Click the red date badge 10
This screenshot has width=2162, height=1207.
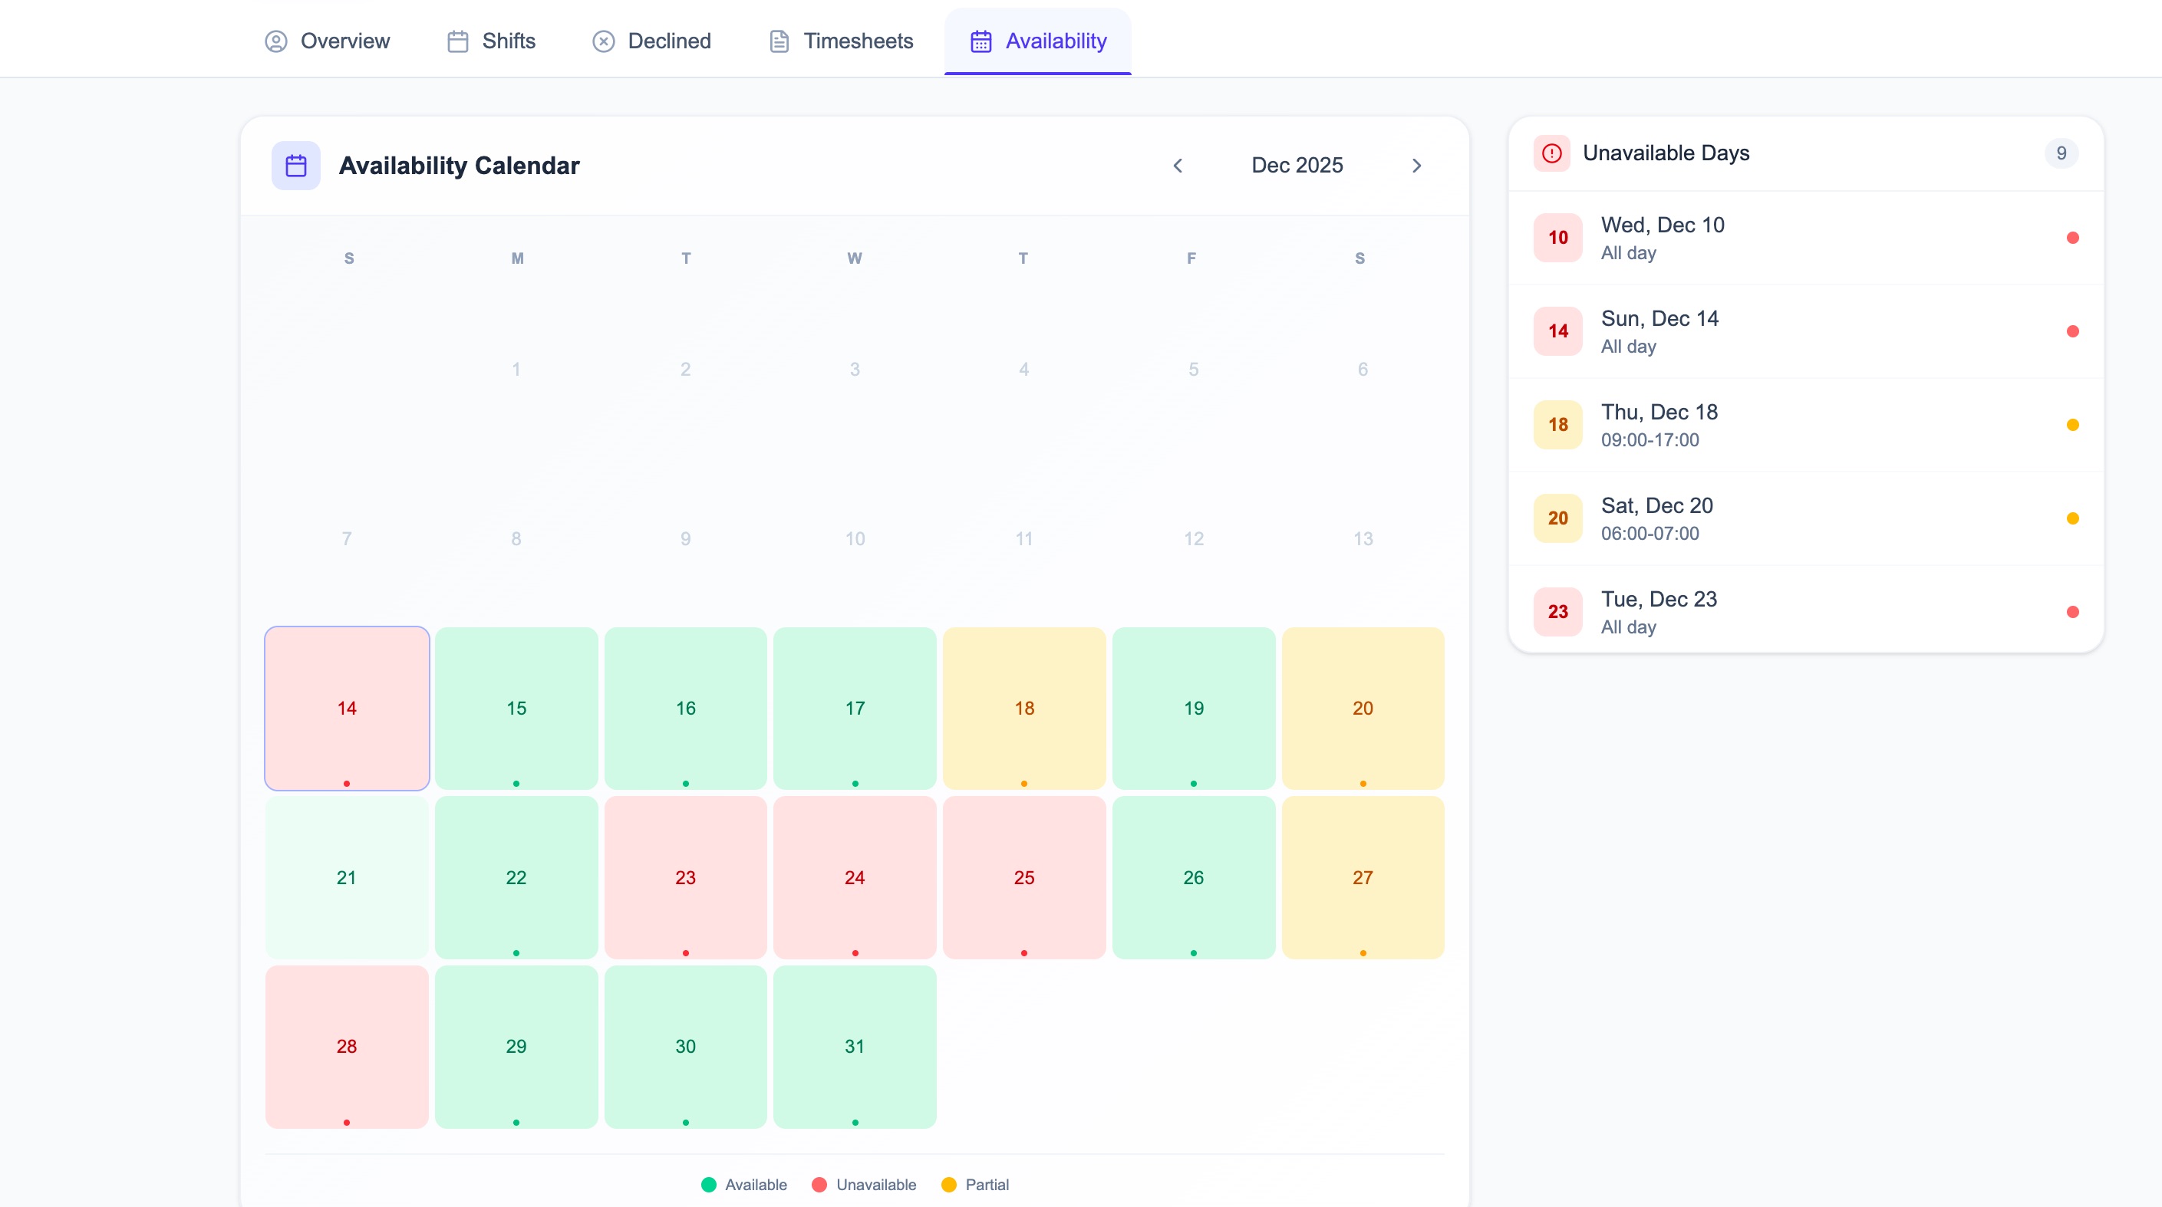coord(1557,238)
